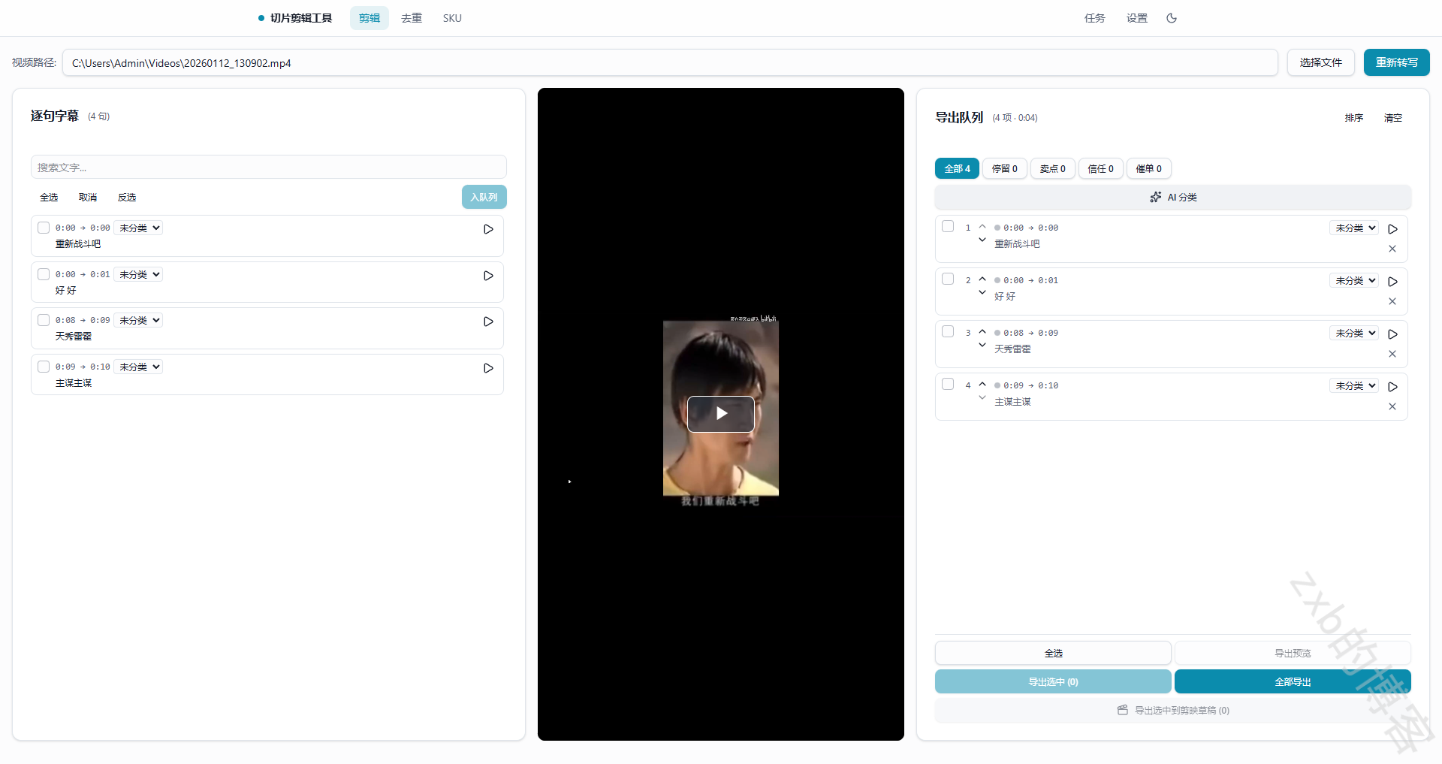This screenshot has height=764, width=1442.
Task: Move queue item 3 down
Action: coord(982,346)
